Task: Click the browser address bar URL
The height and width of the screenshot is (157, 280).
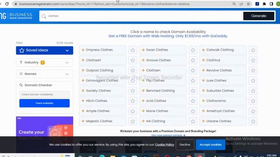Action: [105, 4]
